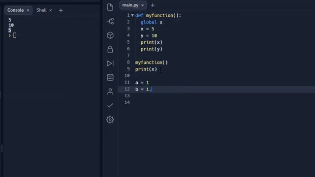Image resolution: width=315 pixels, height=177 pixels.
Task: Open the Authentication person icon
Action: (110, 91)
